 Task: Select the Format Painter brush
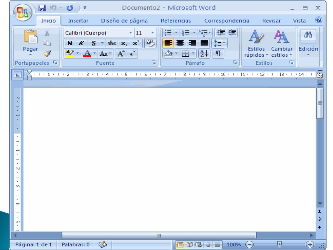(47, 53)
